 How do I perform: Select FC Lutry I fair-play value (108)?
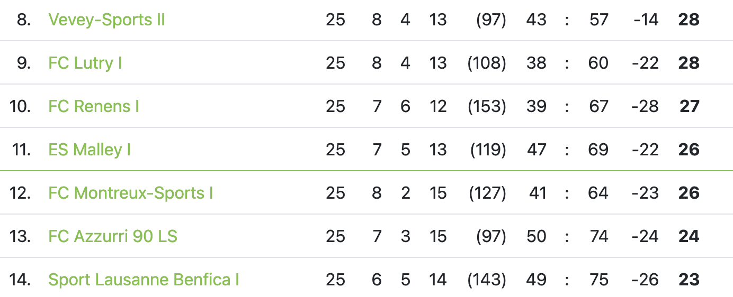[487, 63]
